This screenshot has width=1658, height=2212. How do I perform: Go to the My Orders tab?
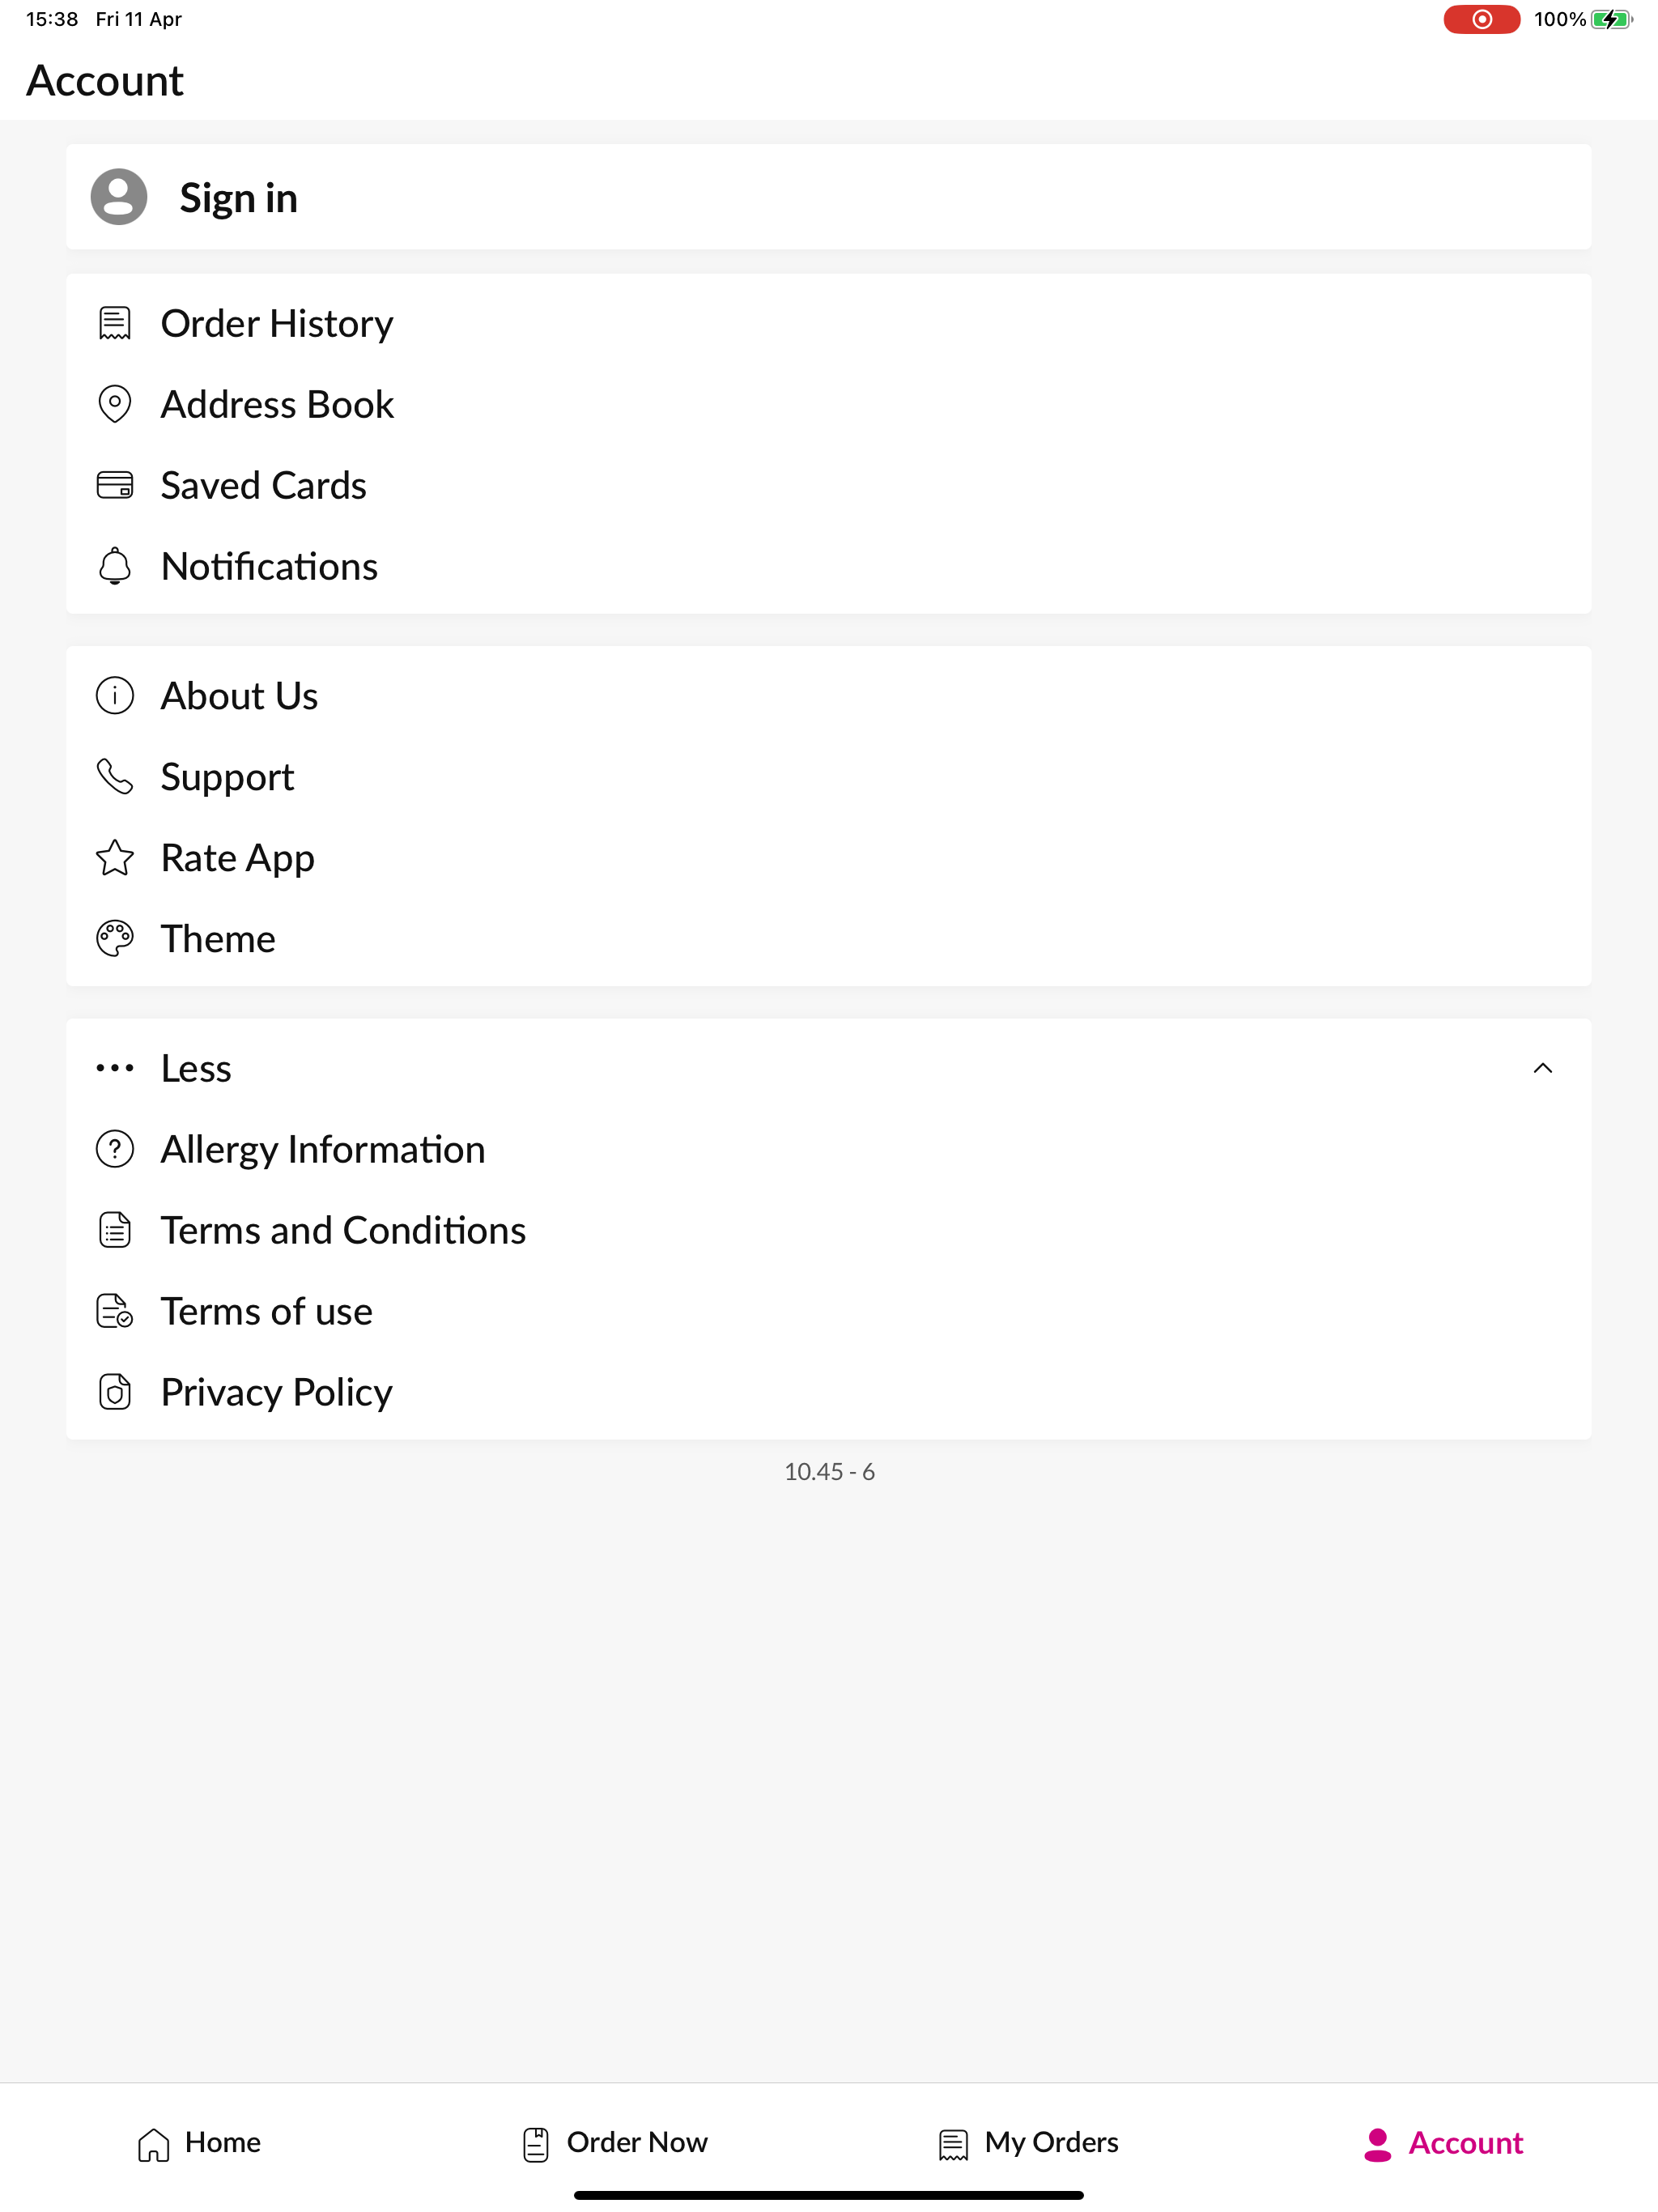[x=1029, y=2143]
